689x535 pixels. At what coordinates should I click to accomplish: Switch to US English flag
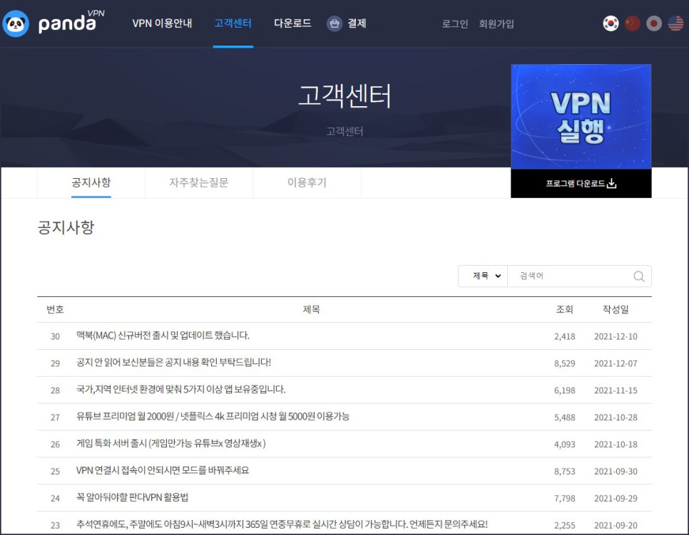point(676,24)
